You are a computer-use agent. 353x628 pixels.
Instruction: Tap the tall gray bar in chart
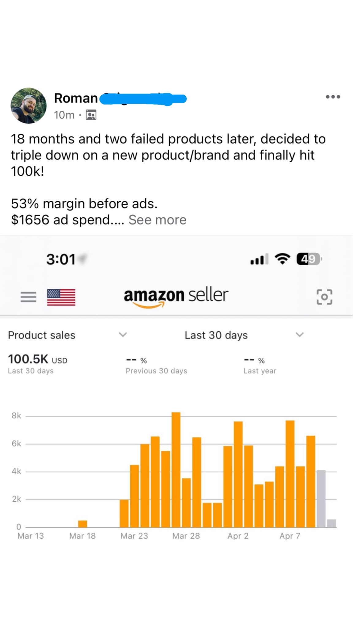[321, 499]
